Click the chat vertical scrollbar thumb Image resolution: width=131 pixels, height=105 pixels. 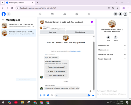[94, 66]
